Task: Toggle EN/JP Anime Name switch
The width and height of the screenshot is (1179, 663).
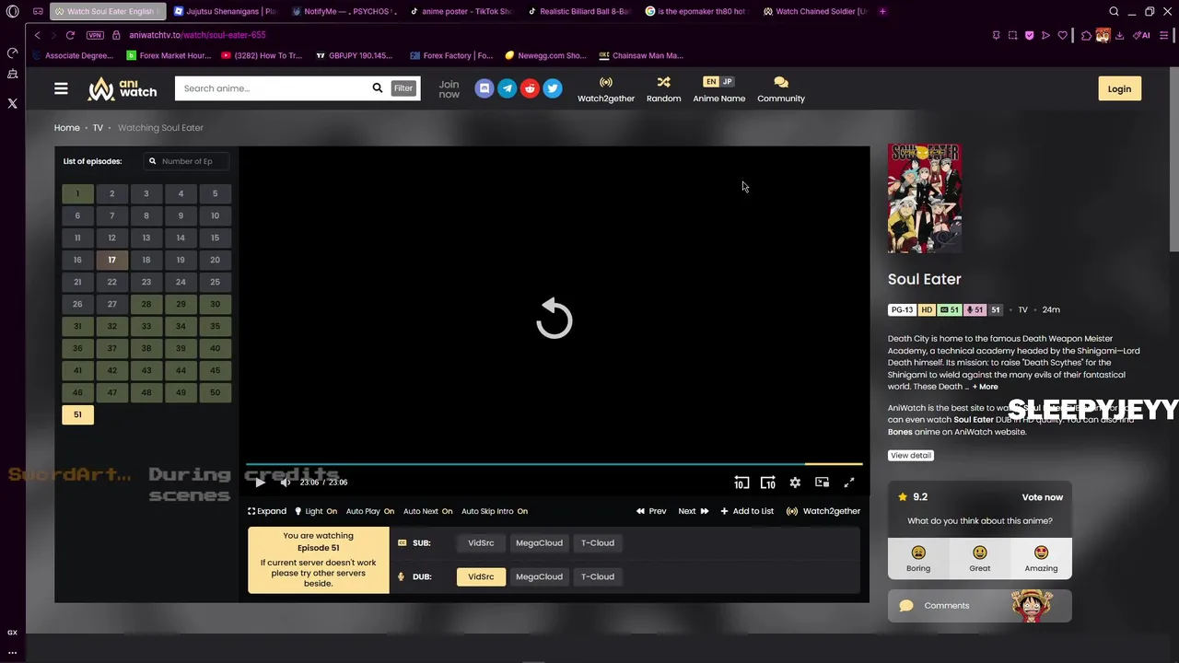Action: pos(718,82)
